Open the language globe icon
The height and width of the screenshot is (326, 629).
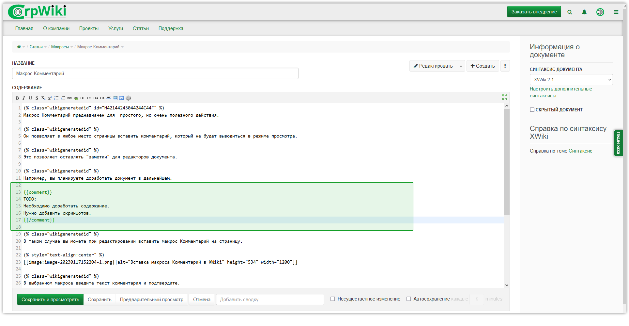600,12
